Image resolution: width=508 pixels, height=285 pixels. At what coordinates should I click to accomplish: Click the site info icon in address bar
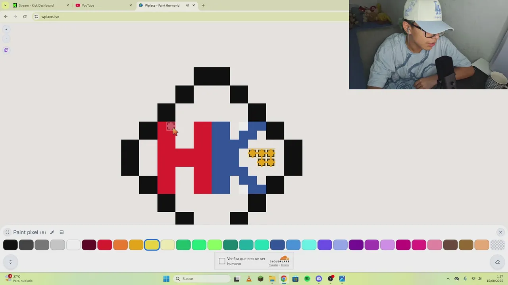[x=36, y=17]
